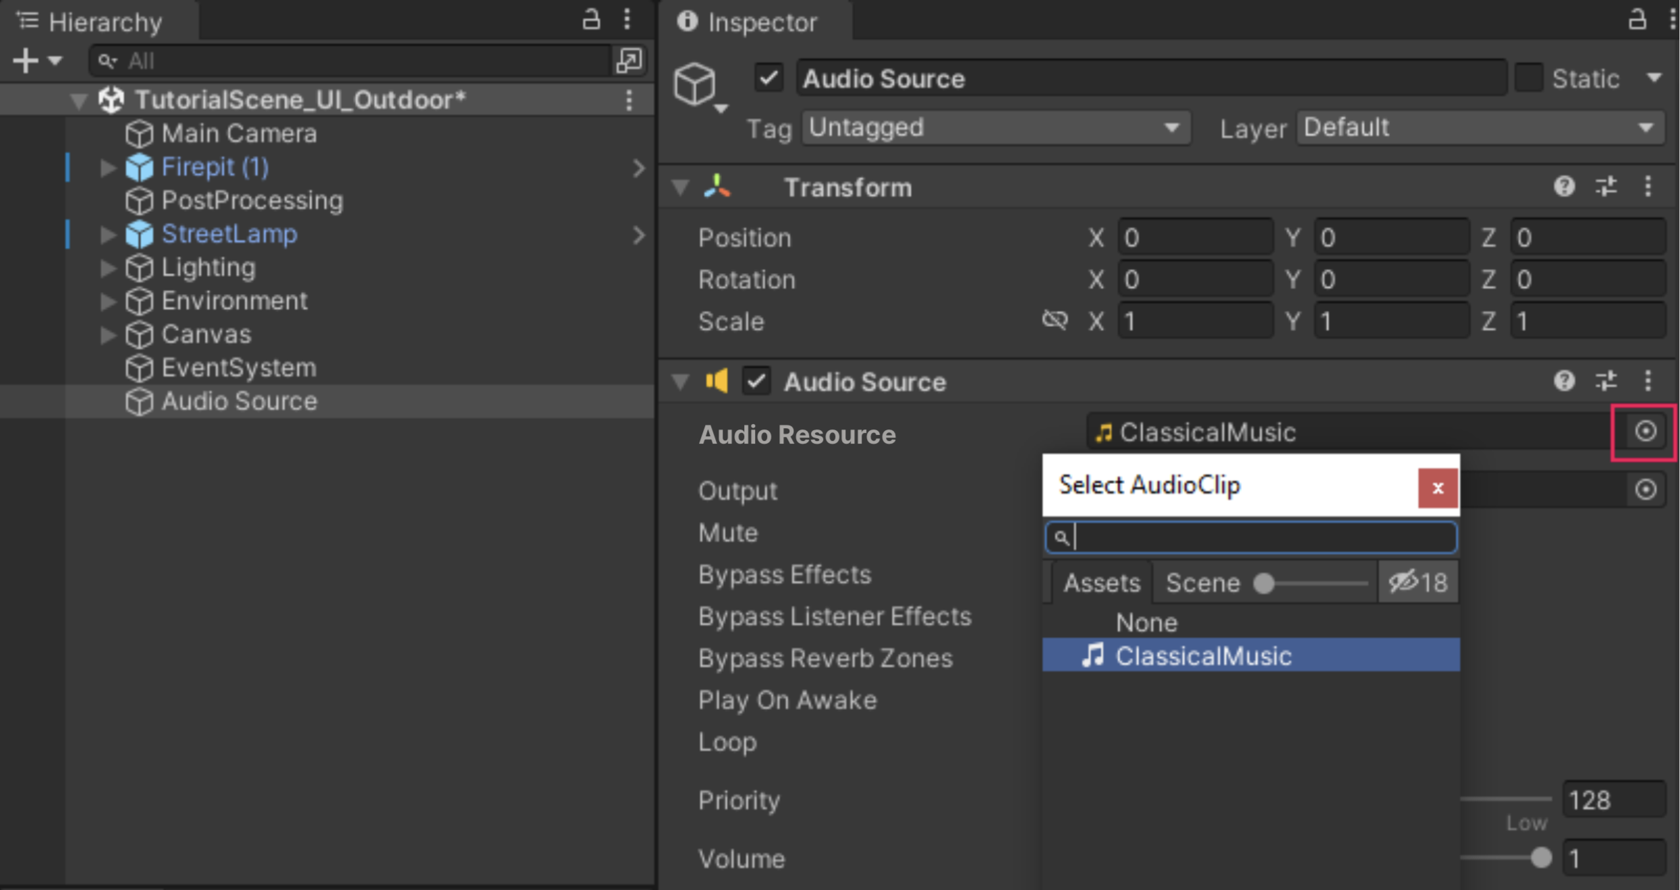Switch to the Scene tab in the picker
The height and width of the screenshot is (890, 1680).
click(1202, 583)
